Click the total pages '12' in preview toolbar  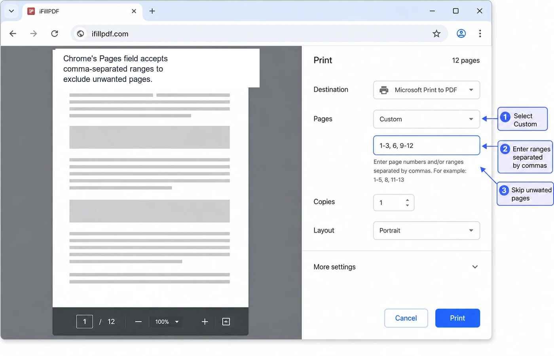111,322
